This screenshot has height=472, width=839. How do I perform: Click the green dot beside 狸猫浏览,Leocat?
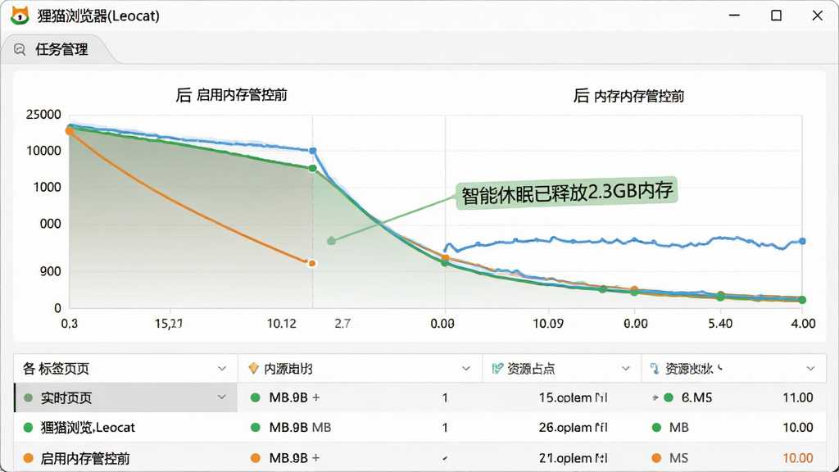pyautogui.click(x=29, y=428)
